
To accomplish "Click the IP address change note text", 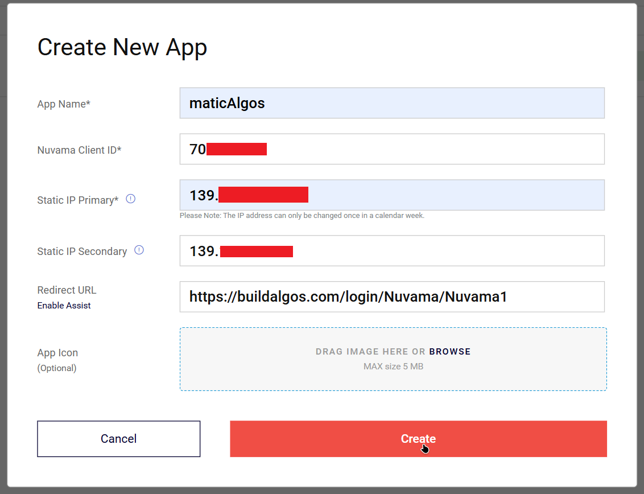I will coord(302,216).
